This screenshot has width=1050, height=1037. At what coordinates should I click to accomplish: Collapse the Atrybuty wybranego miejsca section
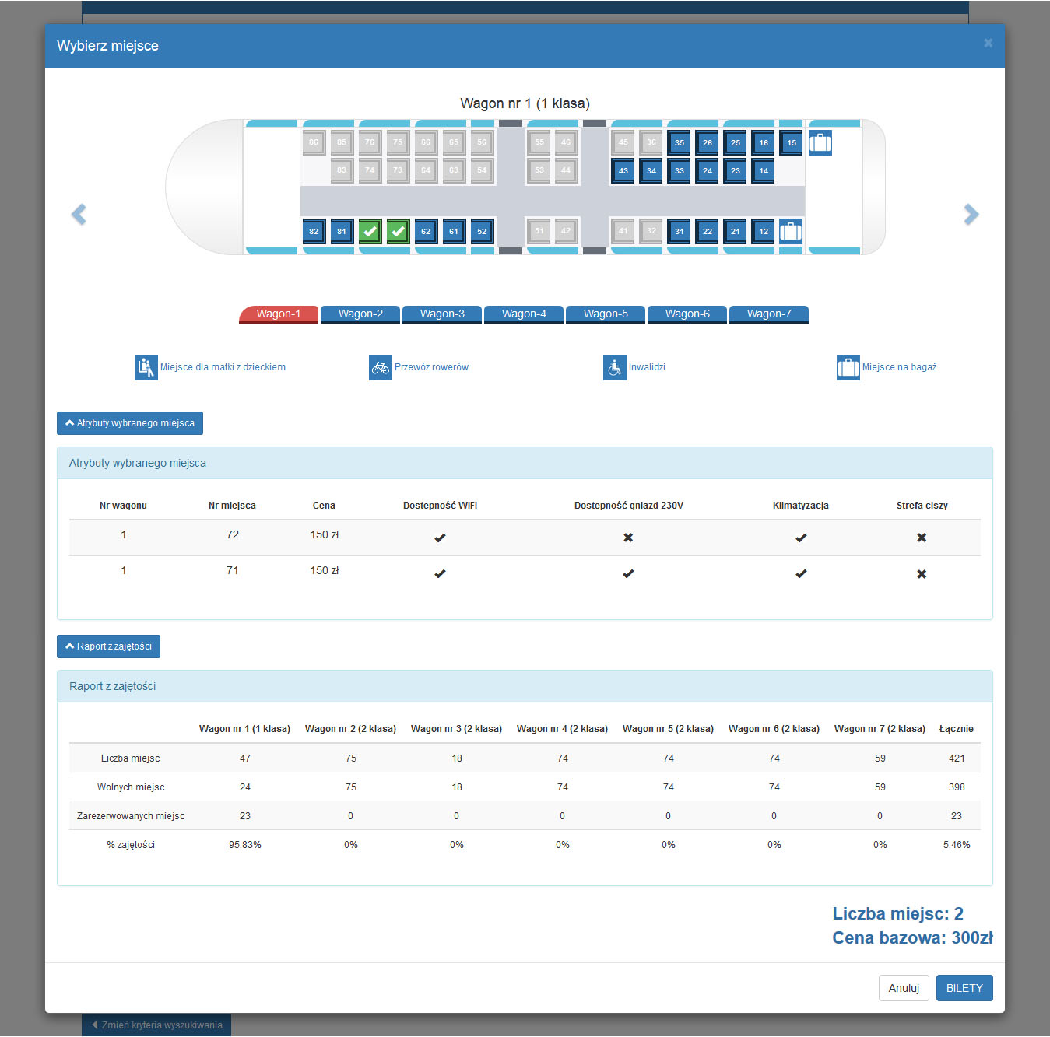[x=130, y=423]
